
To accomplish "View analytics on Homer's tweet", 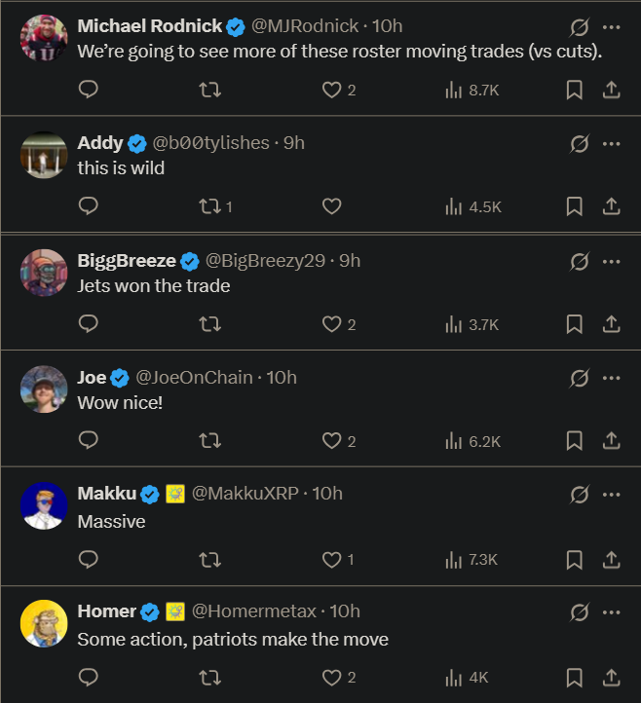I will (467, 678).
